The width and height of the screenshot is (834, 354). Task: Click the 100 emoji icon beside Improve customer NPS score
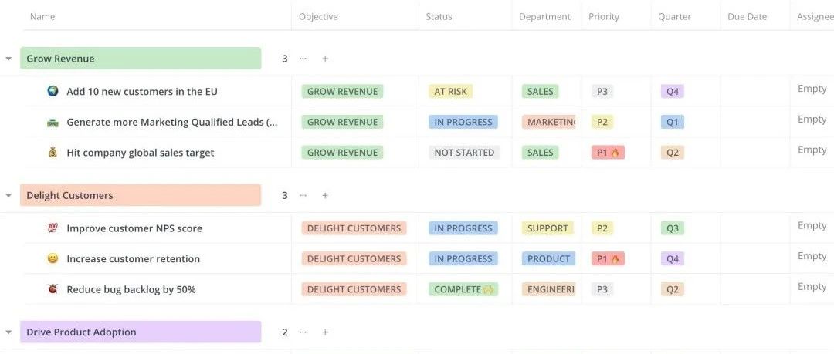(x=53, y=228)
